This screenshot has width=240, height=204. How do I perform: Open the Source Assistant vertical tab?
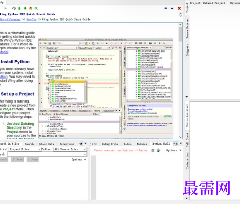[x=187, y=115]
